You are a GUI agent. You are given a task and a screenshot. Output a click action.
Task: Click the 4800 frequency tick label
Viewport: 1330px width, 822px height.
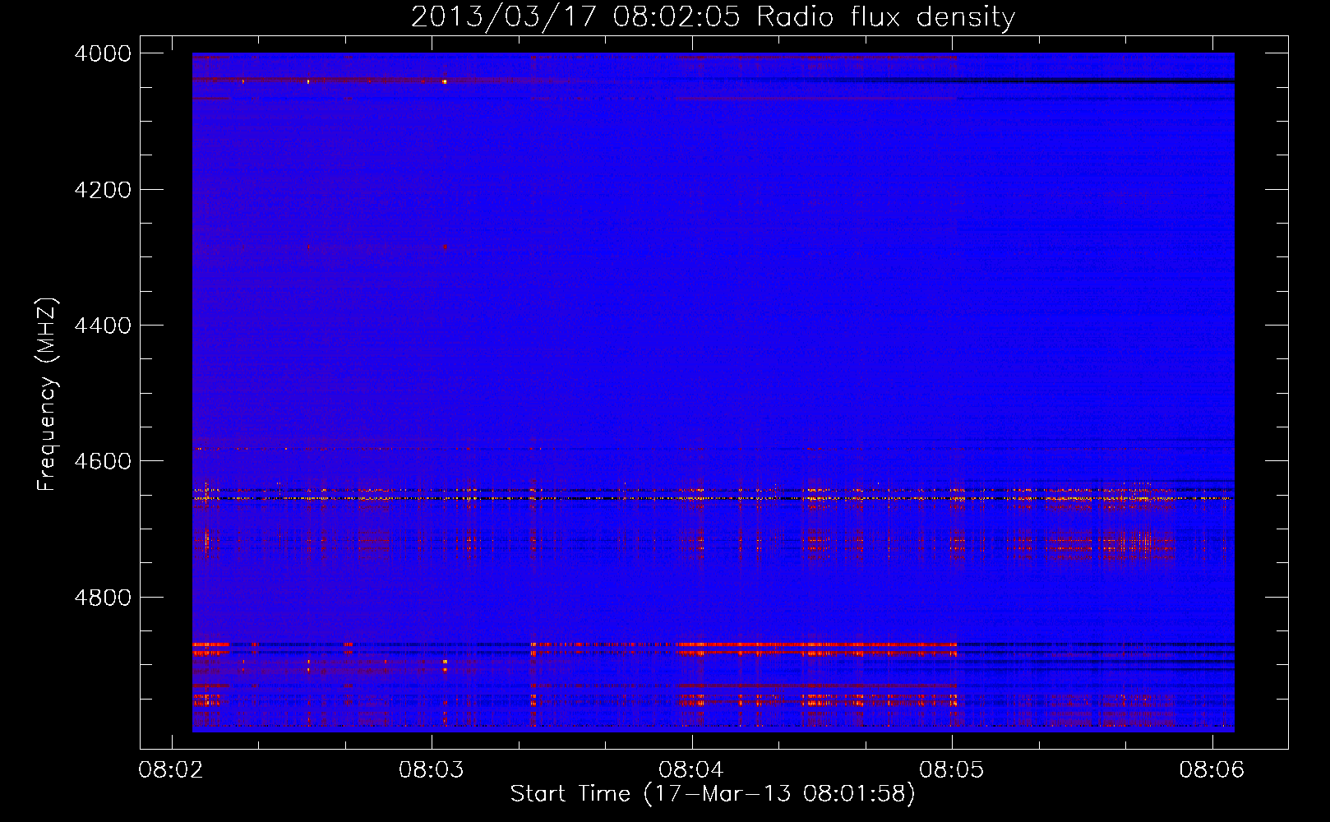point(103,598)
